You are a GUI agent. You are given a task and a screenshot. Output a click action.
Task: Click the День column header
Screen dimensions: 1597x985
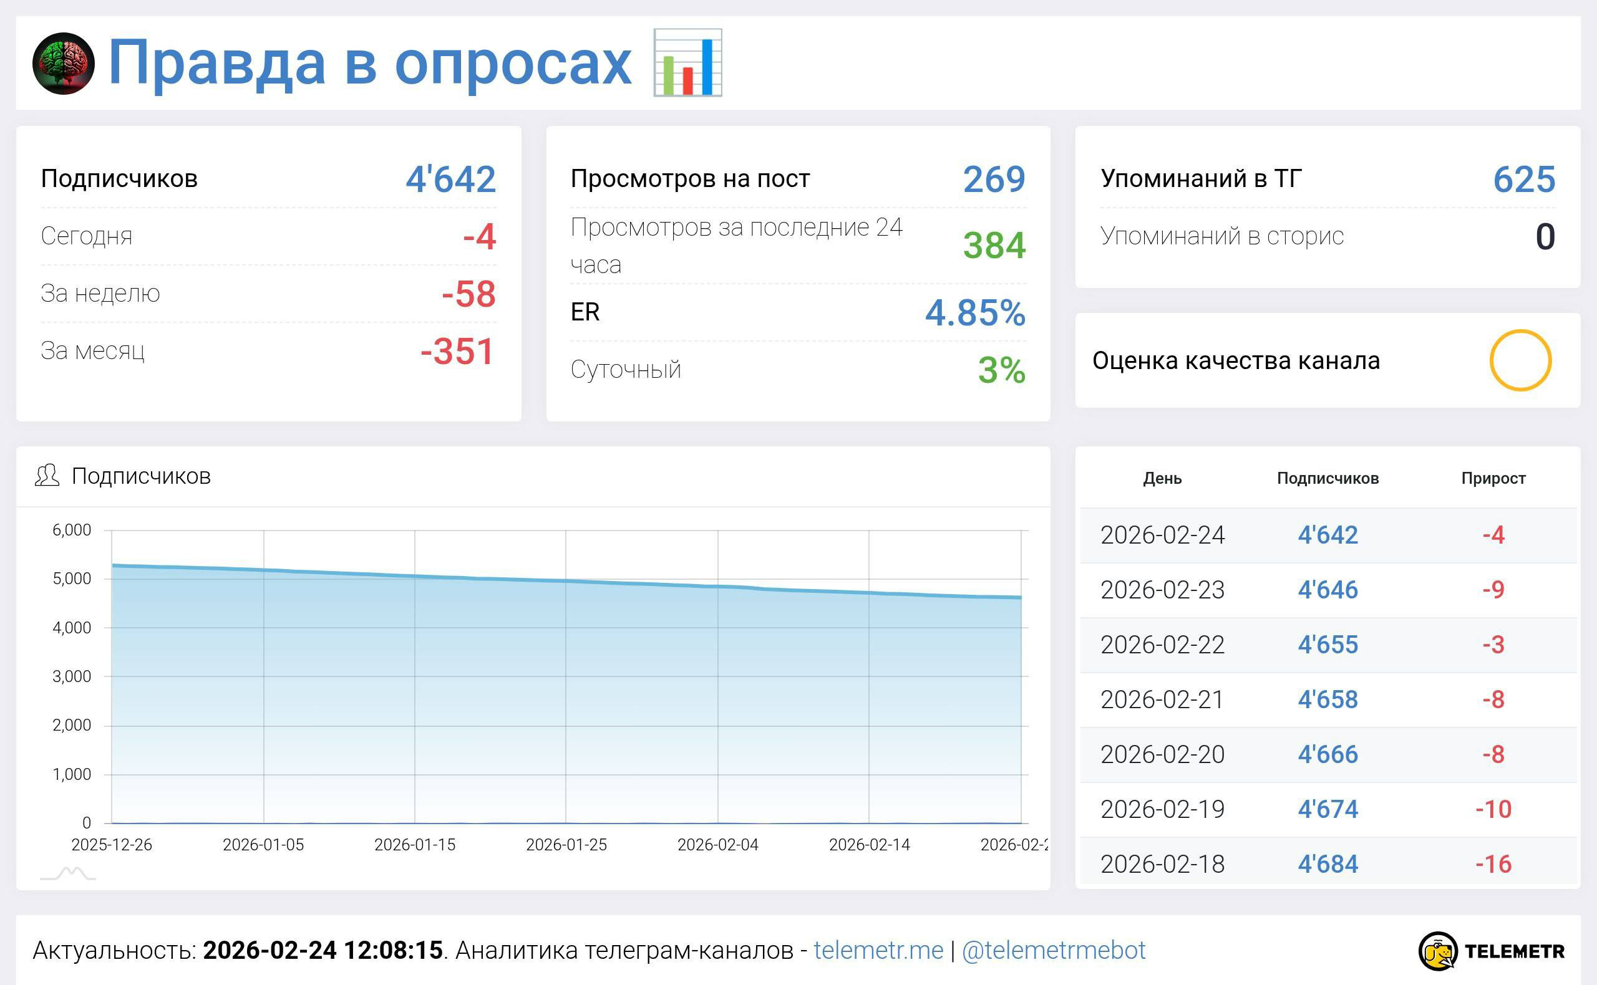point(1162,478)
